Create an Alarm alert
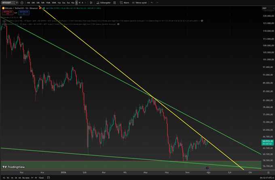Screen dimensions: 275x180 click(124, 3)
